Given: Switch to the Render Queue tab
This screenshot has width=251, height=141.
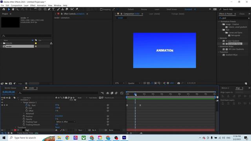Looking at the screenshot, I should pos(11,88).
